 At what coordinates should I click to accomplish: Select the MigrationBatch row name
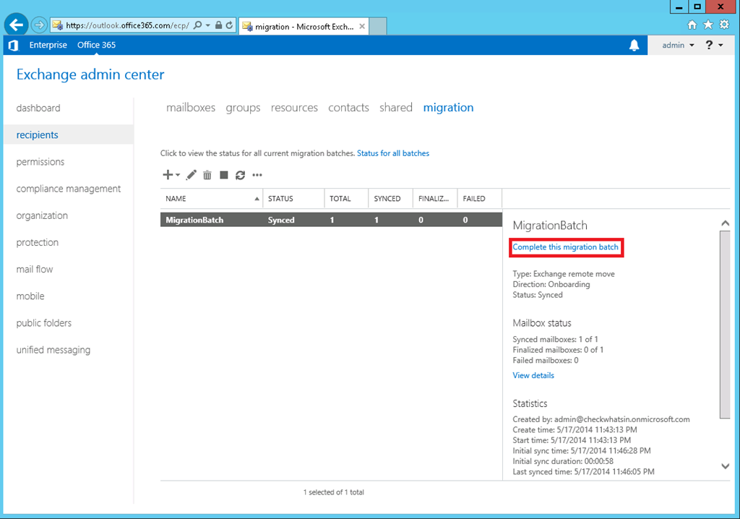(x=194, y=220)
